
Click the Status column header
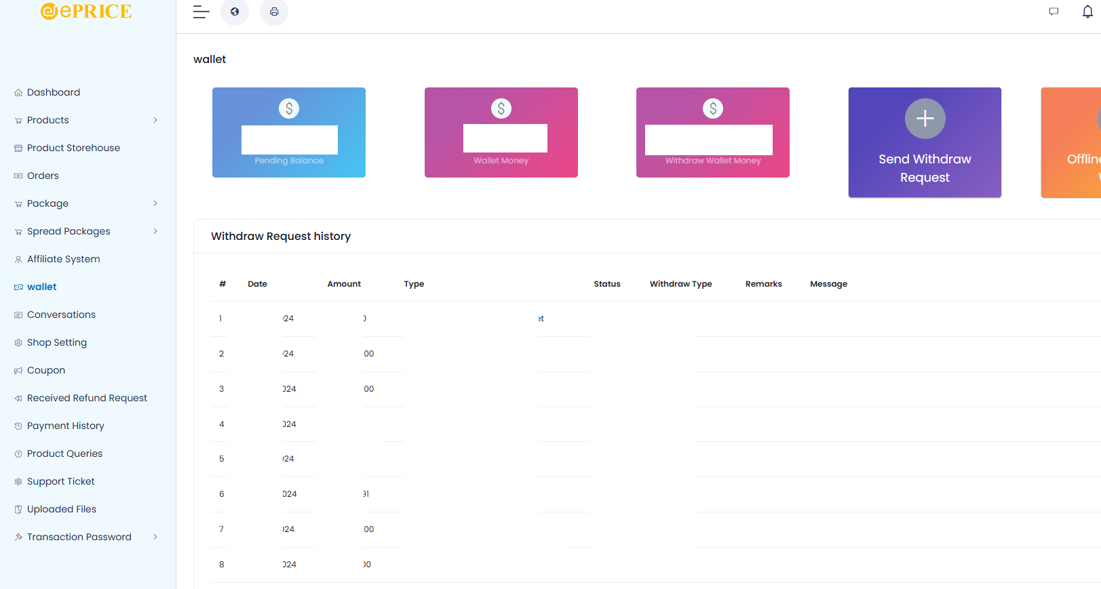[607, 284]
